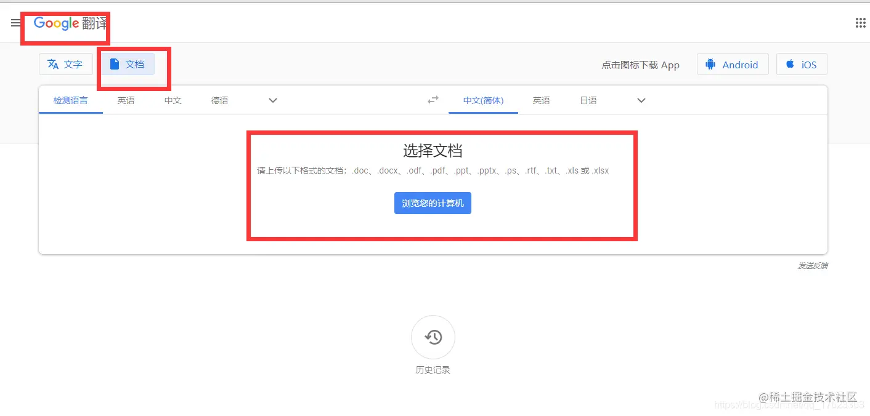Click the supported file formats description text
The height and width of the screenshot is (416, 870).
(x=433, y=170)
